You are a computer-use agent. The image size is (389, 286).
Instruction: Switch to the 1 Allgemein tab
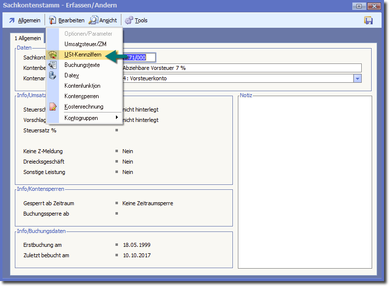tap(28, 38)
